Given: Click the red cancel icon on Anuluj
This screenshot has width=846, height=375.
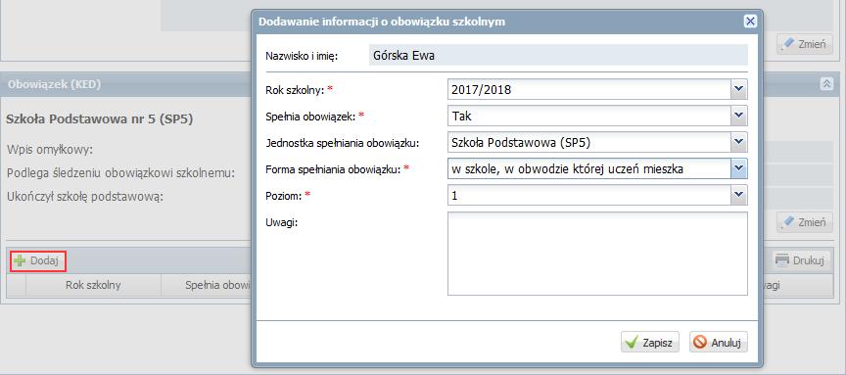Looking at the screenshot, I should (700, 342).
